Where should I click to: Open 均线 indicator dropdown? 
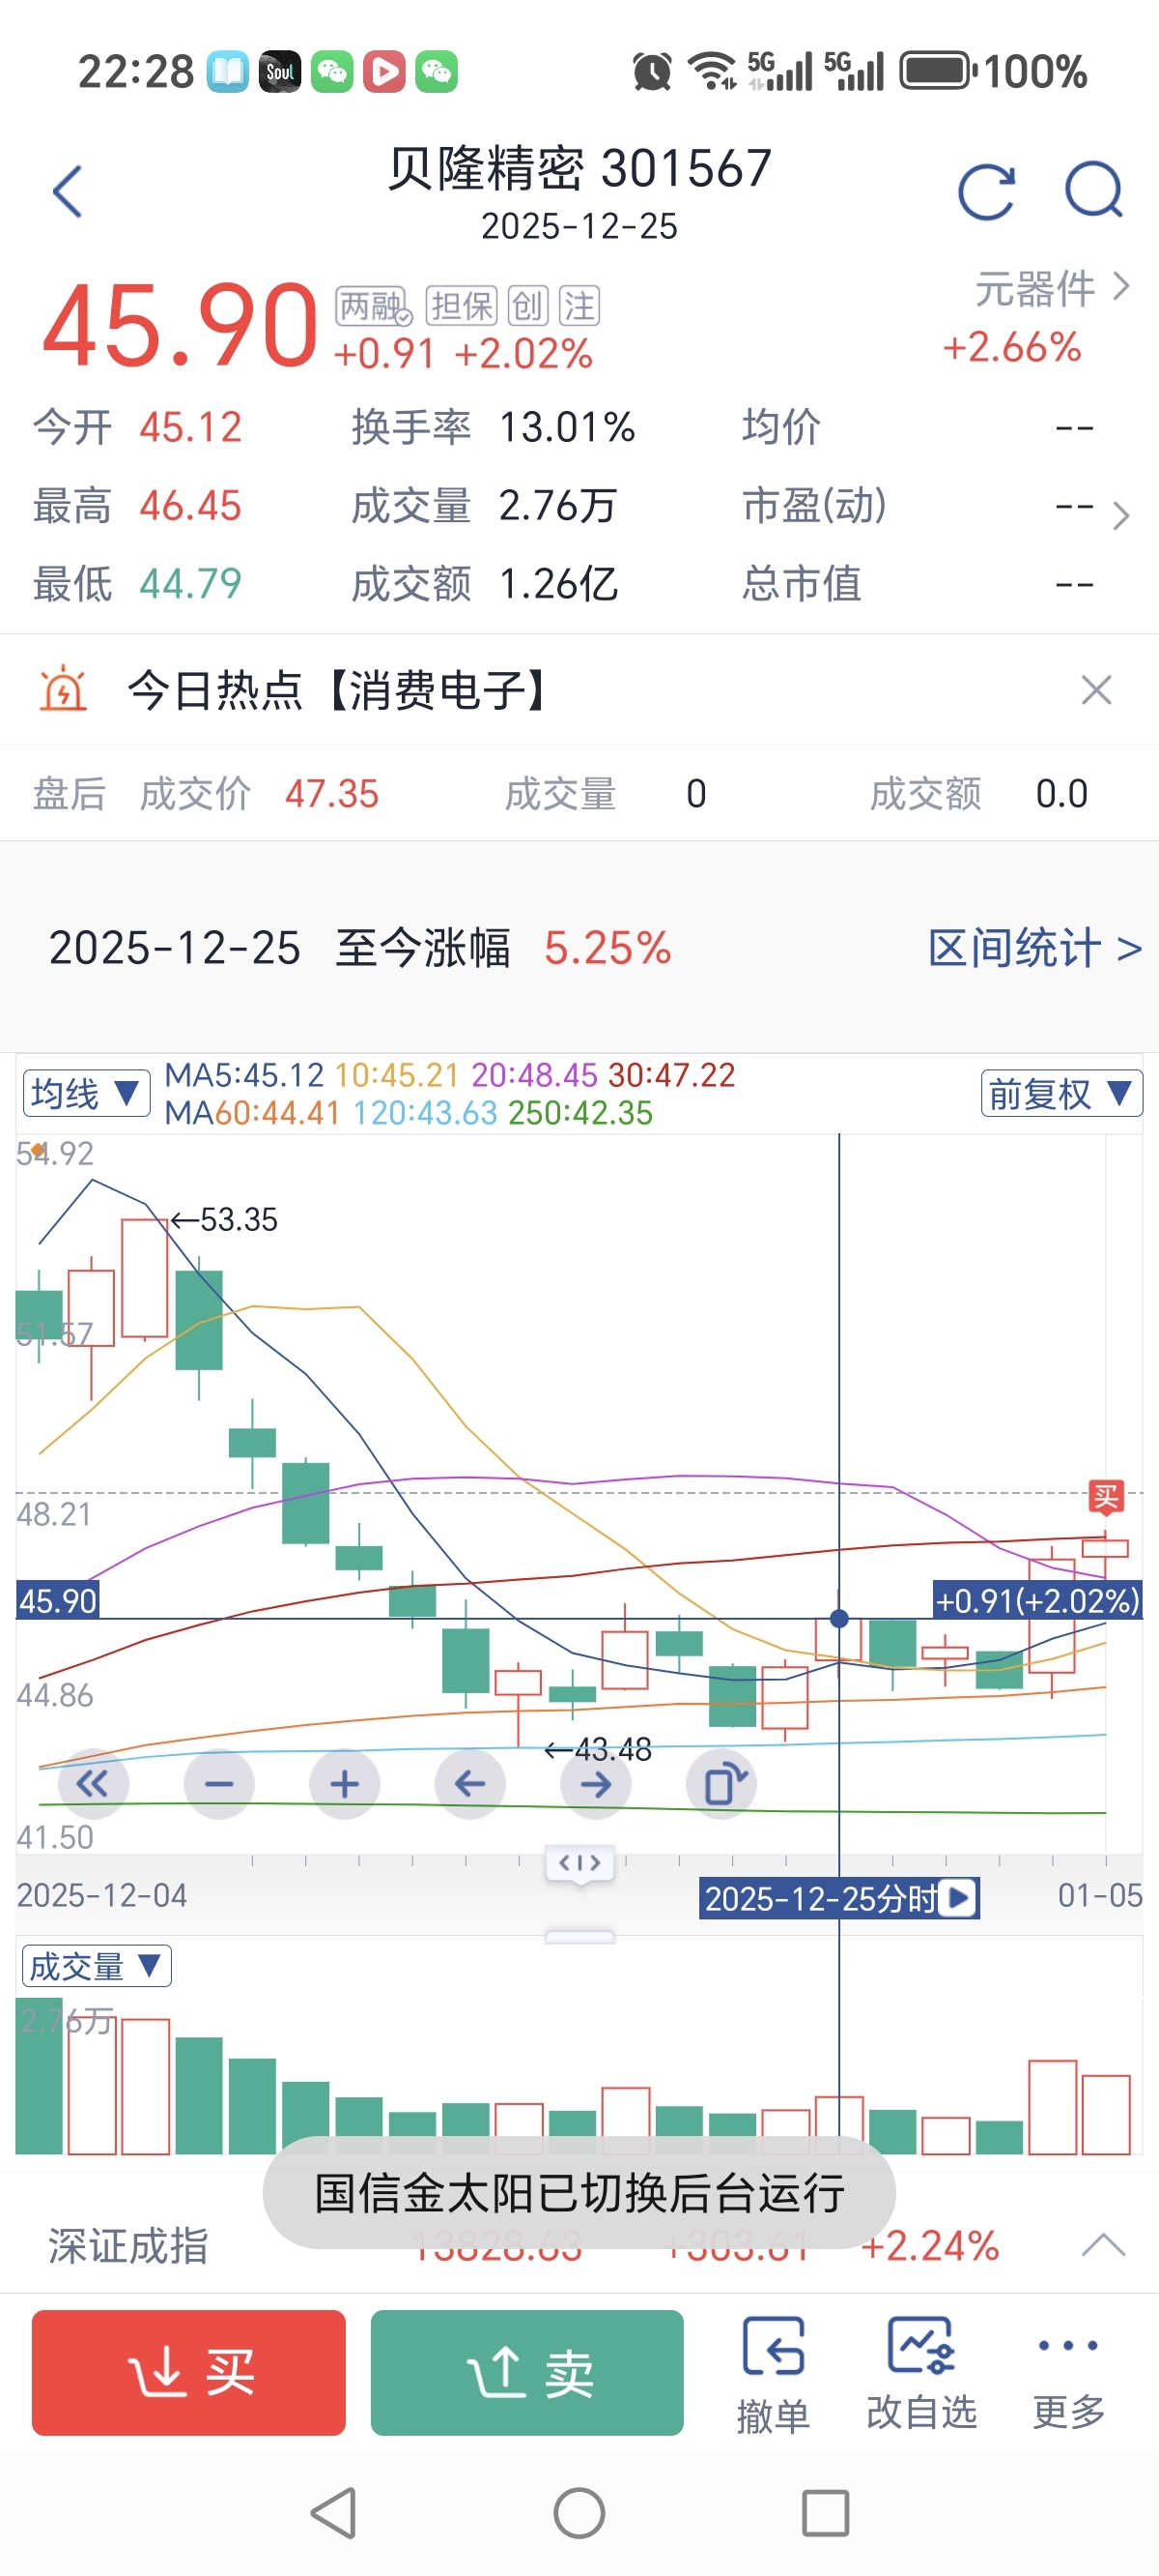click(86, 1093)
